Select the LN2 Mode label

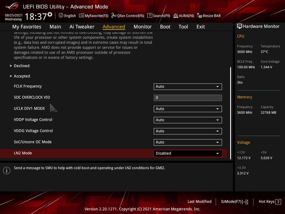[23, 153]
